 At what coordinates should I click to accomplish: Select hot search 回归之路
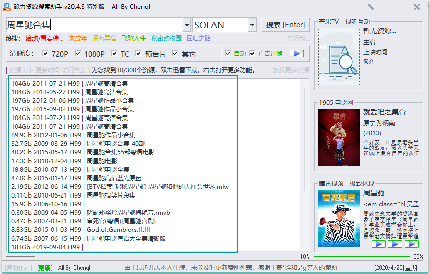[x=199, y=38]
